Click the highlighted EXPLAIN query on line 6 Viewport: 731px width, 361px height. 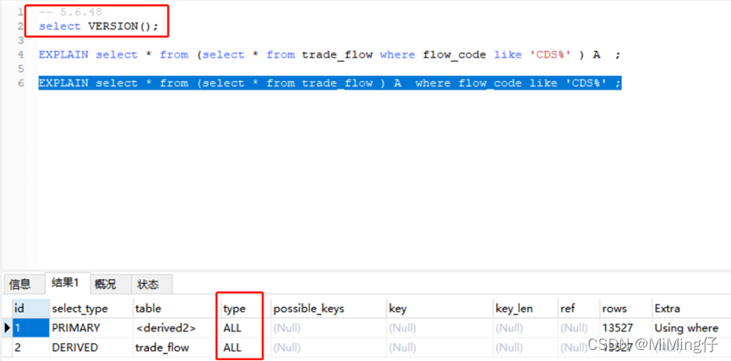click(330, 84)
